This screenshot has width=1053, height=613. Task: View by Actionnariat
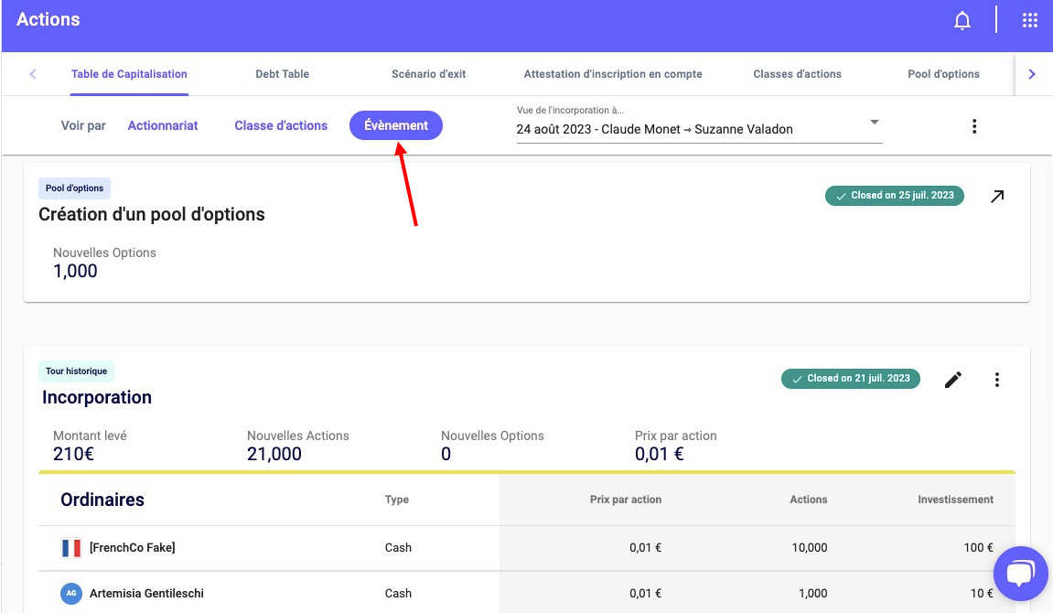pos(163,126)
